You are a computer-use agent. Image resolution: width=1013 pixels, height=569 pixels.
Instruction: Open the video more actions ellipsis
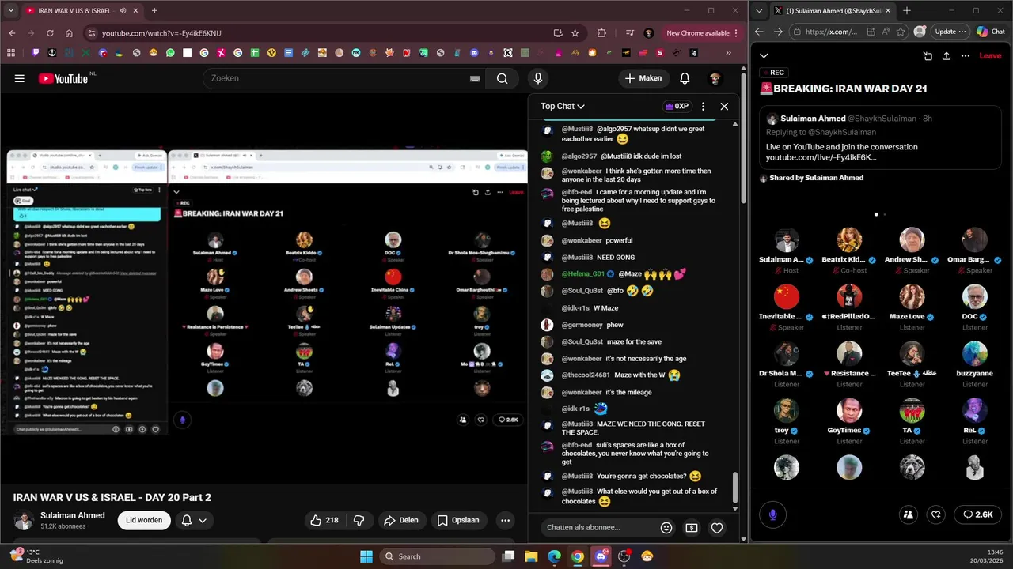point(505,520)
